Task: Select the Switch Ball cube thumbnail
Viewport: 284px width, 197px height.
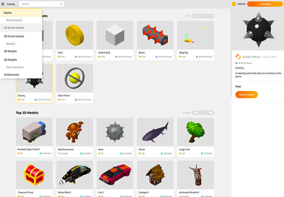Action: pos(115,35)
